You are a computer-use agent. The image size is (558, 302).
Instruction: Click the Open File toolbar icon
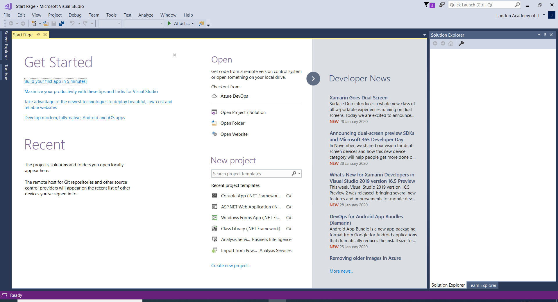46,24
